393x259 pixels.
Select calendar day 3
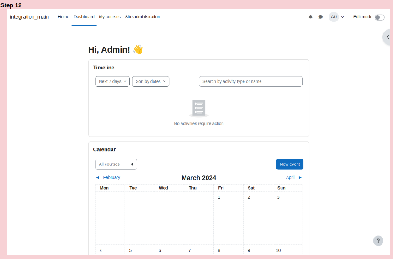278,197
